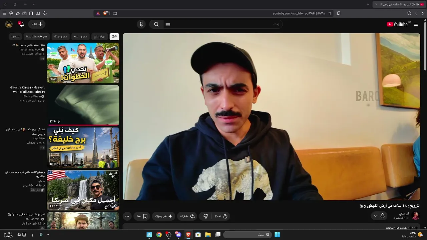Screen dimensions: 427x240
Task: Open Google Chrome from the taskbar
Action: click(159, 235)
